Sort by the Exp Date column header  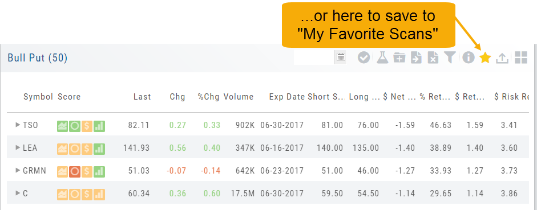(286, 97)
